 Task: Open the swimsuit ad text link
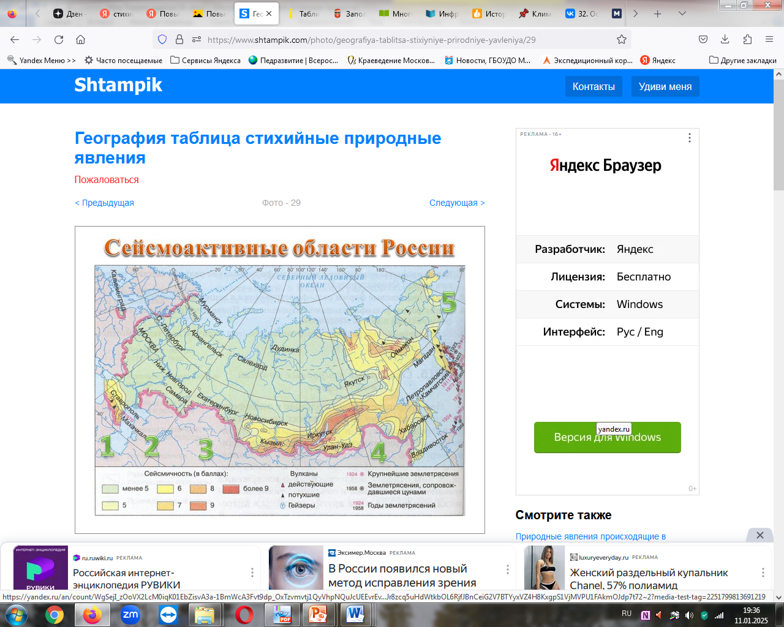649,579
